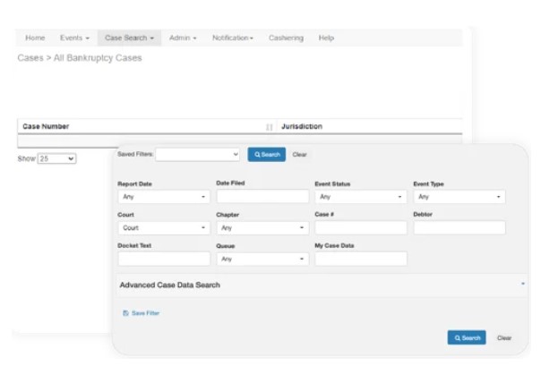This screenshot has width=541, height=366.
Task: Click the Clear link next to top Search
Action: 300,155
